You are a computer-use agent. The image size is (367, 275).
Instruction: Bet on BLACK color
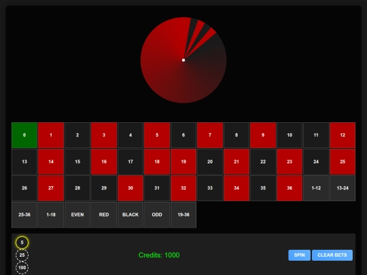[130, 215]
